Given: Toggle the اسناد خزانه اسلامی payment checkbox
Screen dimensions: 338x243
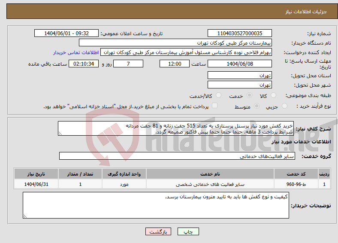Looking at the screenshot, I should (215, 106).
